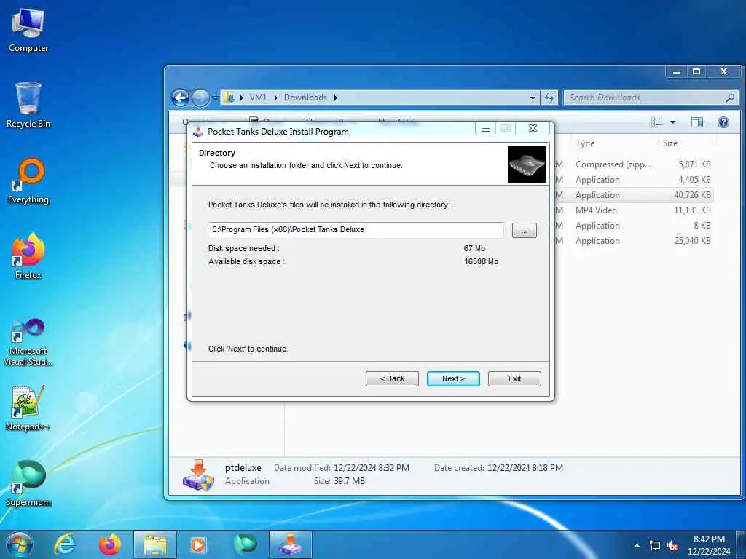Open the Windows Start menu
This screenshot has height=559, width=746.
tap(19, 544)
